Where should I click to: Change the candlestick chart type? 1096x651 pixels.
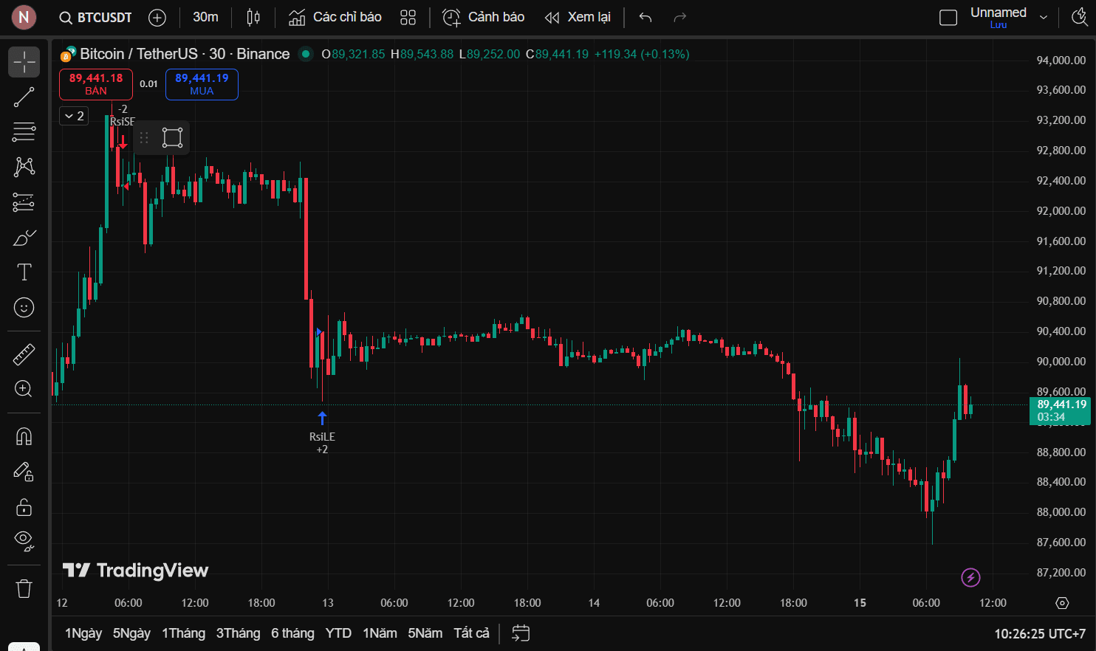[253, 17]
